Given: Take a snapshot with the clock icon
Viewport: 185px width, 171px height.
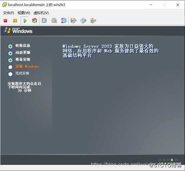Looking at the screenshot, I should 44,20.
